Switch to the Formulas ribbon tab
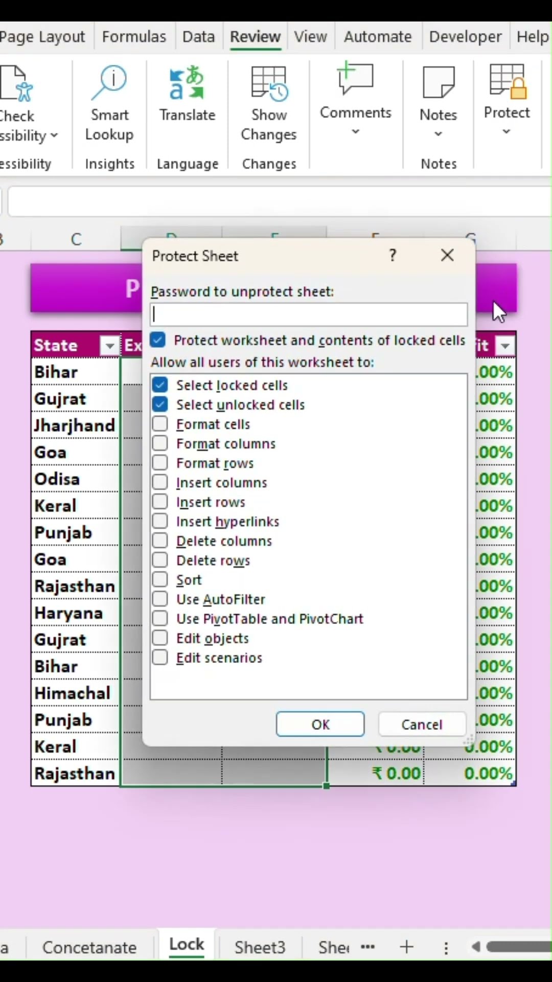Viewport: 552px width, 982px height. (x=134, y=37)
